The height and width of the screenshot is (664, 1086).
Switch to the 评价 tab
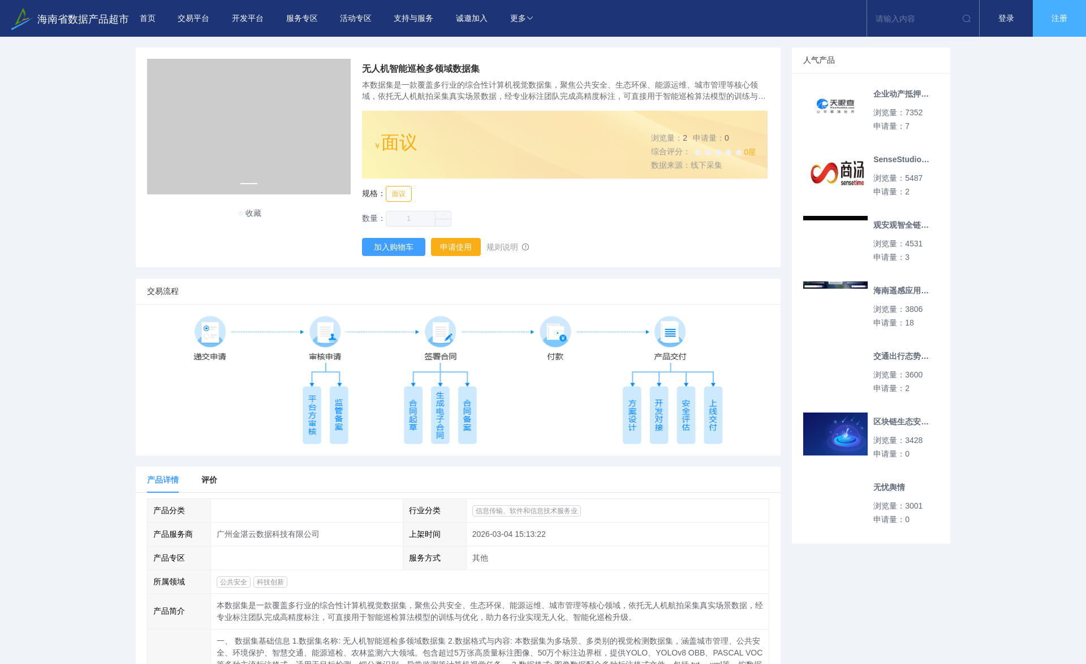pos(209,480)
